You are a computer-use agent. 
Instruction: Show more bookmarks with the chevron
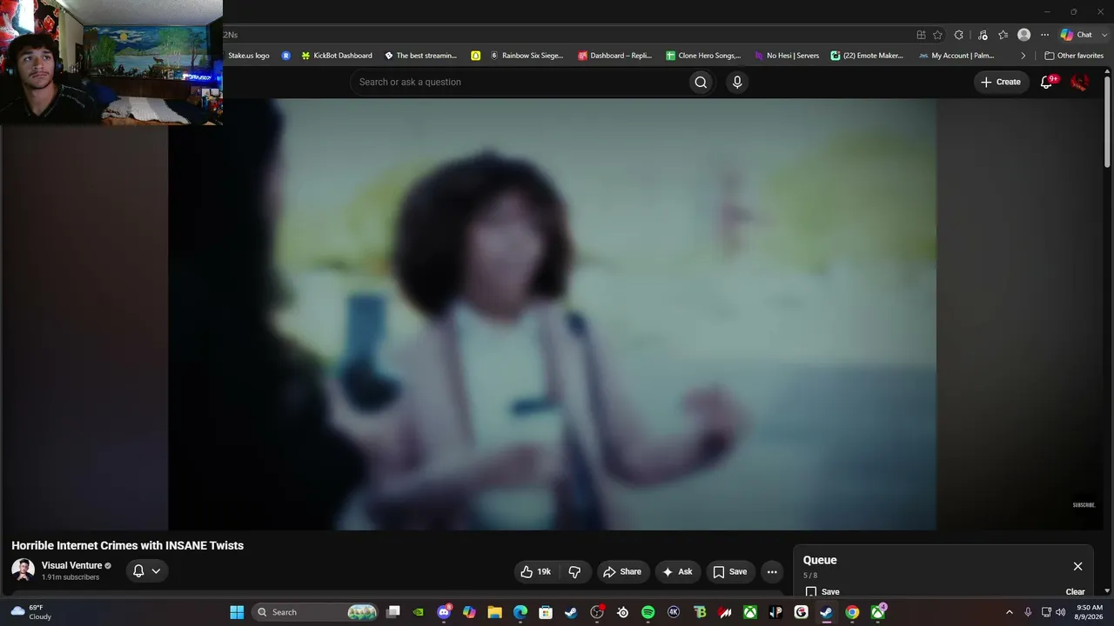tap(1023, 56)
